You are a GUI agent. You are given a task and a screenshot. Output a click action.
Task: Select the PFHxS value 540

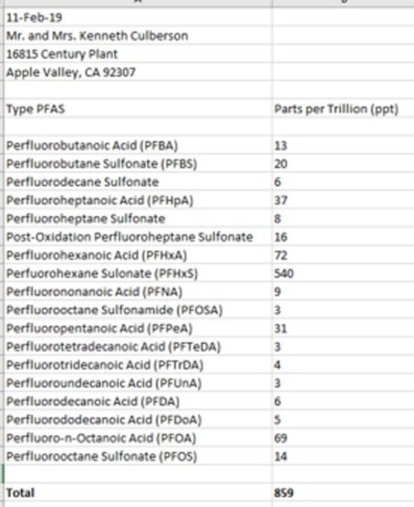343,273
